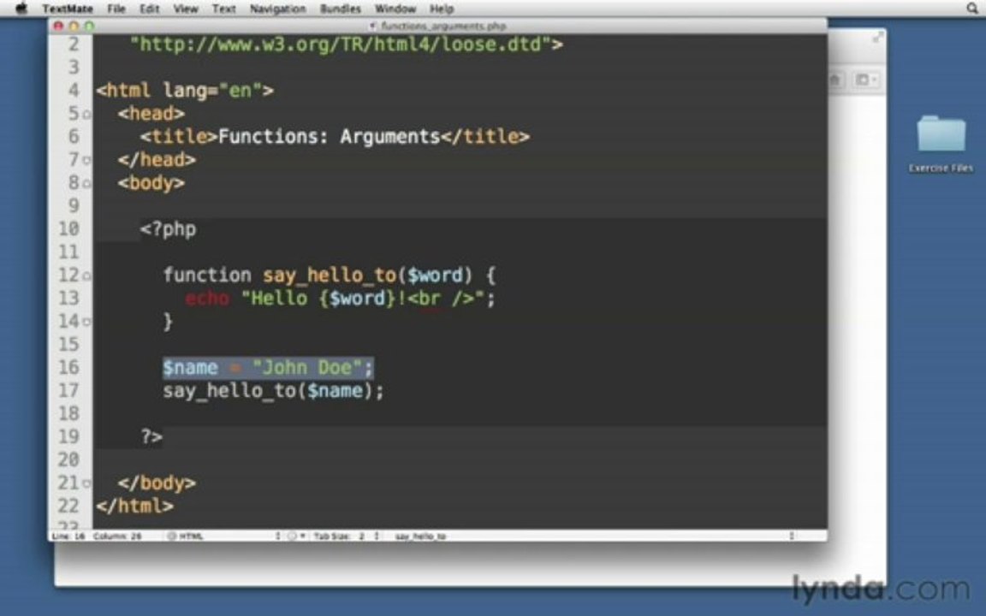
Task: Open the Apple menu
Action: [21, 9]
